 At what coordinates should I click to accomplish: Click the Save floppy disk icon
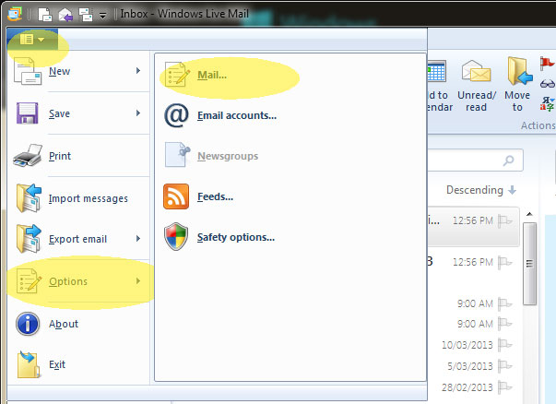[x=28, y=113]
